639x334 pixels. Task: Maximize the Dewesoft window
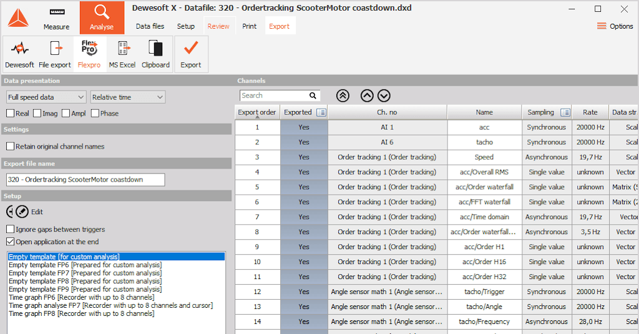tap(598, 9)
